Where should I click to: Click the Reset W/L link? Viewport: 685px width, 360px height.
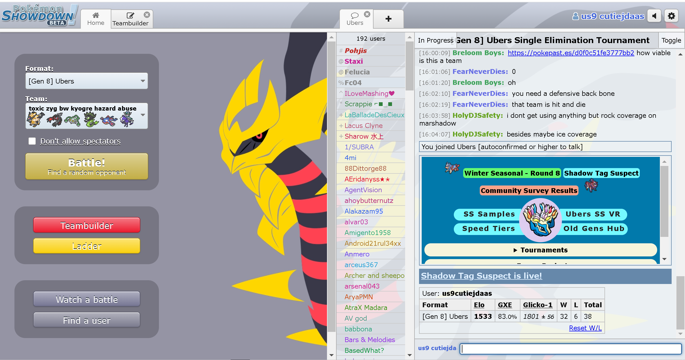[x=585, y=328]
